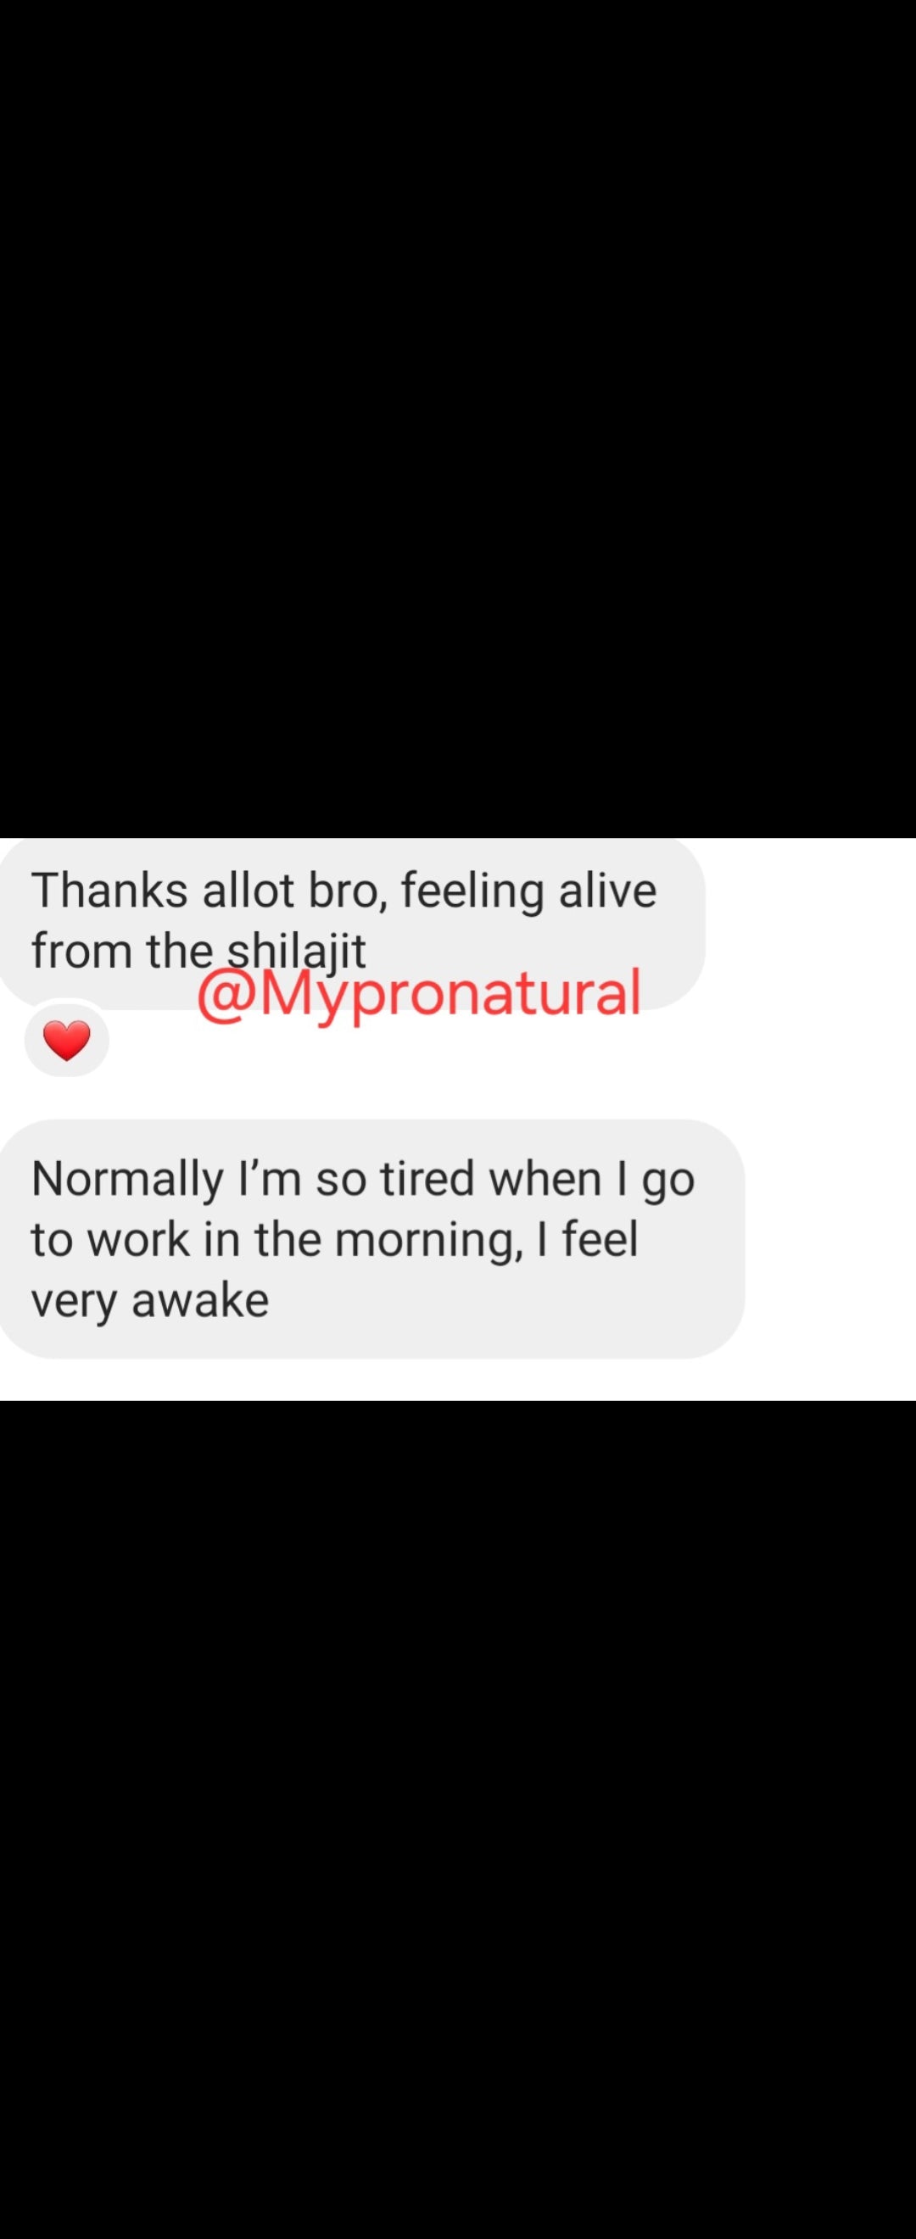
Task: Open the heart reaction pill under first message
Action: point(67,1041)
